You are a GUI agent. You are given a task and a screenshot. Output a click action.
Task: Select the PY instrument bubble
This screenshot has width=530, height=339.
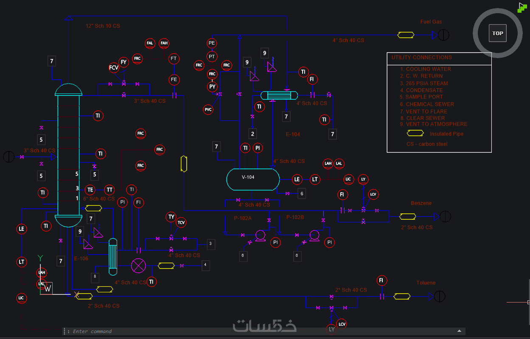[213, 87]
